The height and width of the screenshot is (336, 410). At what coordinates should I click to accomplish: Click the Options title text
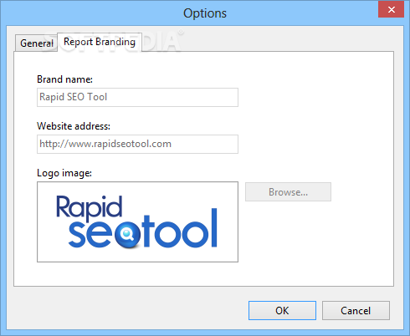click(205, 13)
